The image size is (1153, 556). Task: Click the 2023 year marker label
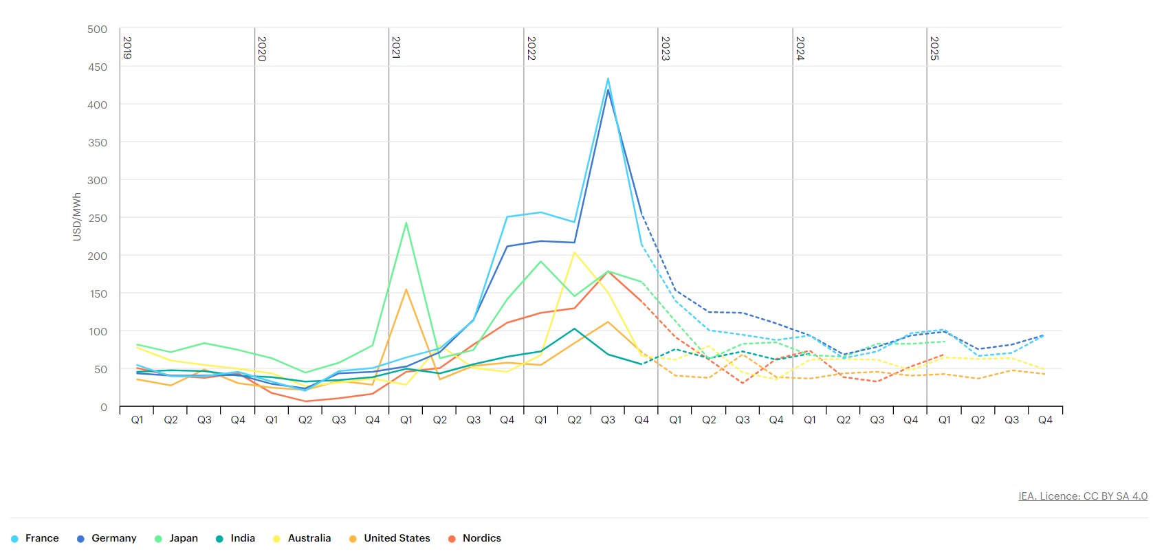(666, 48)
